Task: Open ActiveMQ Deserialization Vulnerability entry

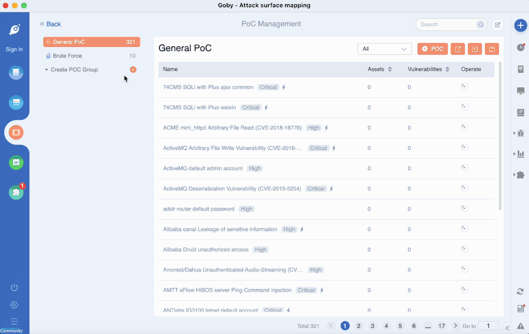Action: 232,188
